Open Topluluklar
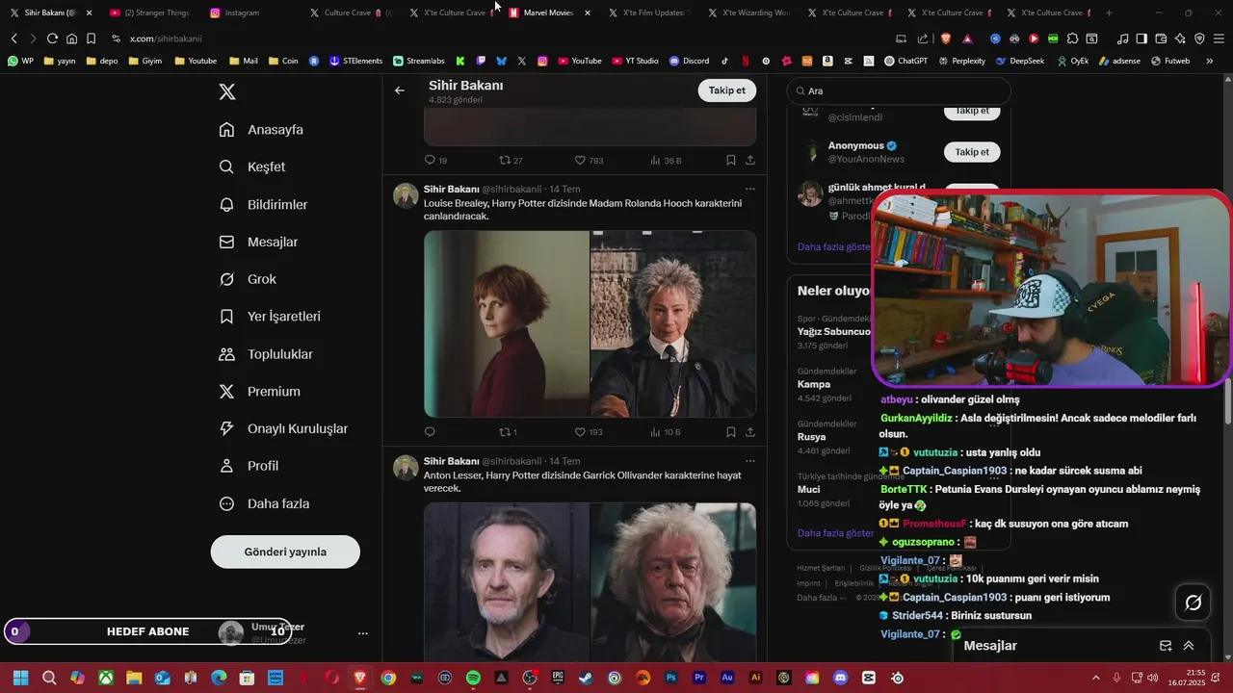The image size is (1233, 693). click(x=266, y=354)
